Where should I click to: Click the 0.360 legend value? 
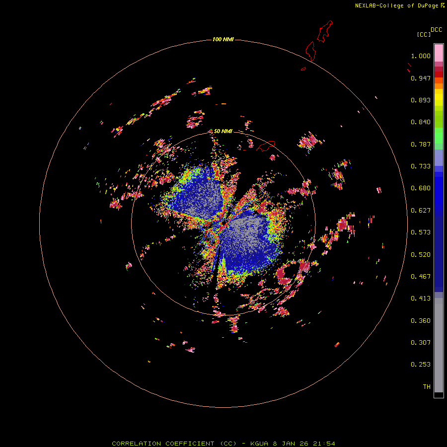tap(421, 321)
